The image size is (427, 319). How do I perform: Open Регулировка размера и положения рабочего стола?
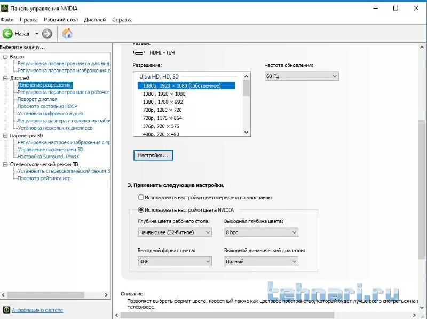click(x=64, y=121)
